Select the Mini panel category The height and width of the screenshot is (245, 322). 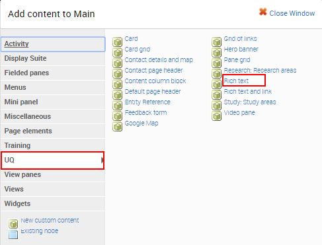click(53, 102)
